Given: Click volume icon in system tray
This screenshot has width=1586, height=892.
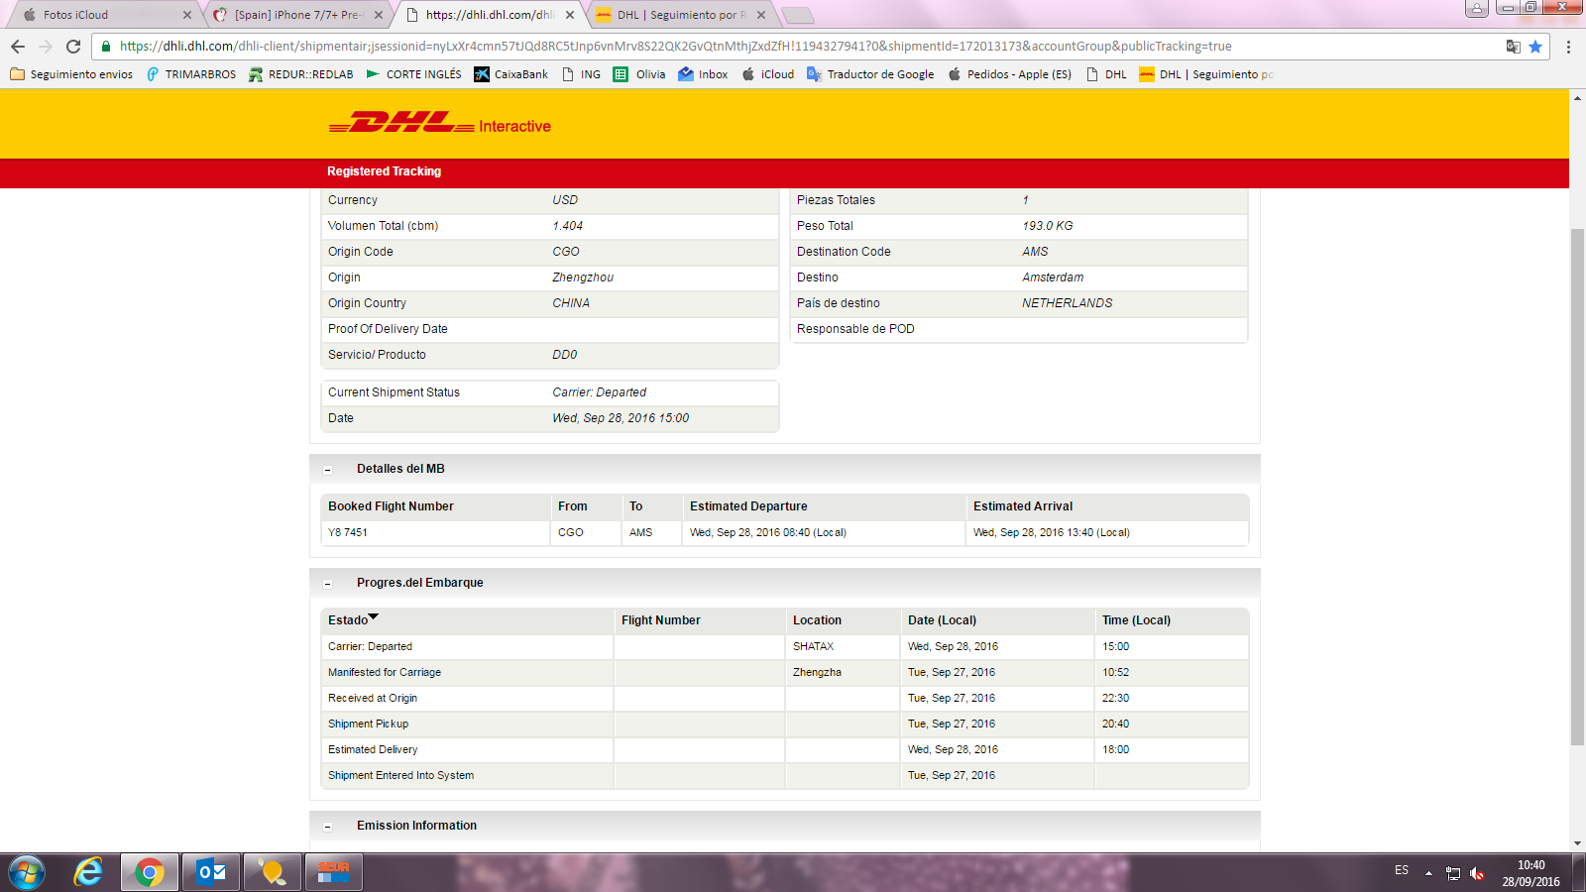Looking at the screenshot, I should pyautogui.click(x=1477, y=873).
